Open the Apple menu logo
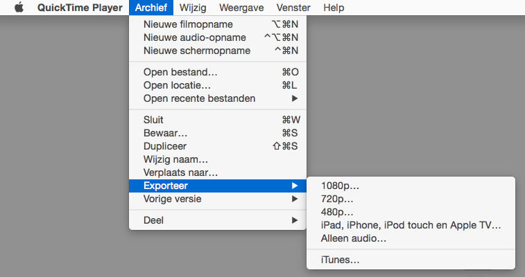The image size is (525, 277). [x=19, y=8]
